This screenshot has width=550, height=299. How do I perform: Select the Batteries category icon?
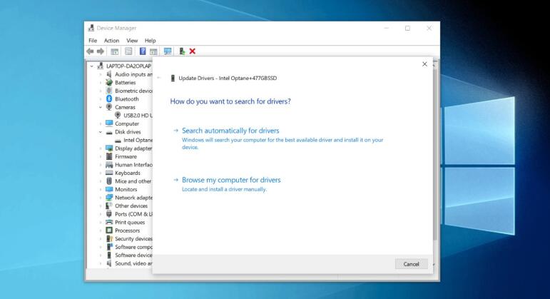tap(109, 83)
